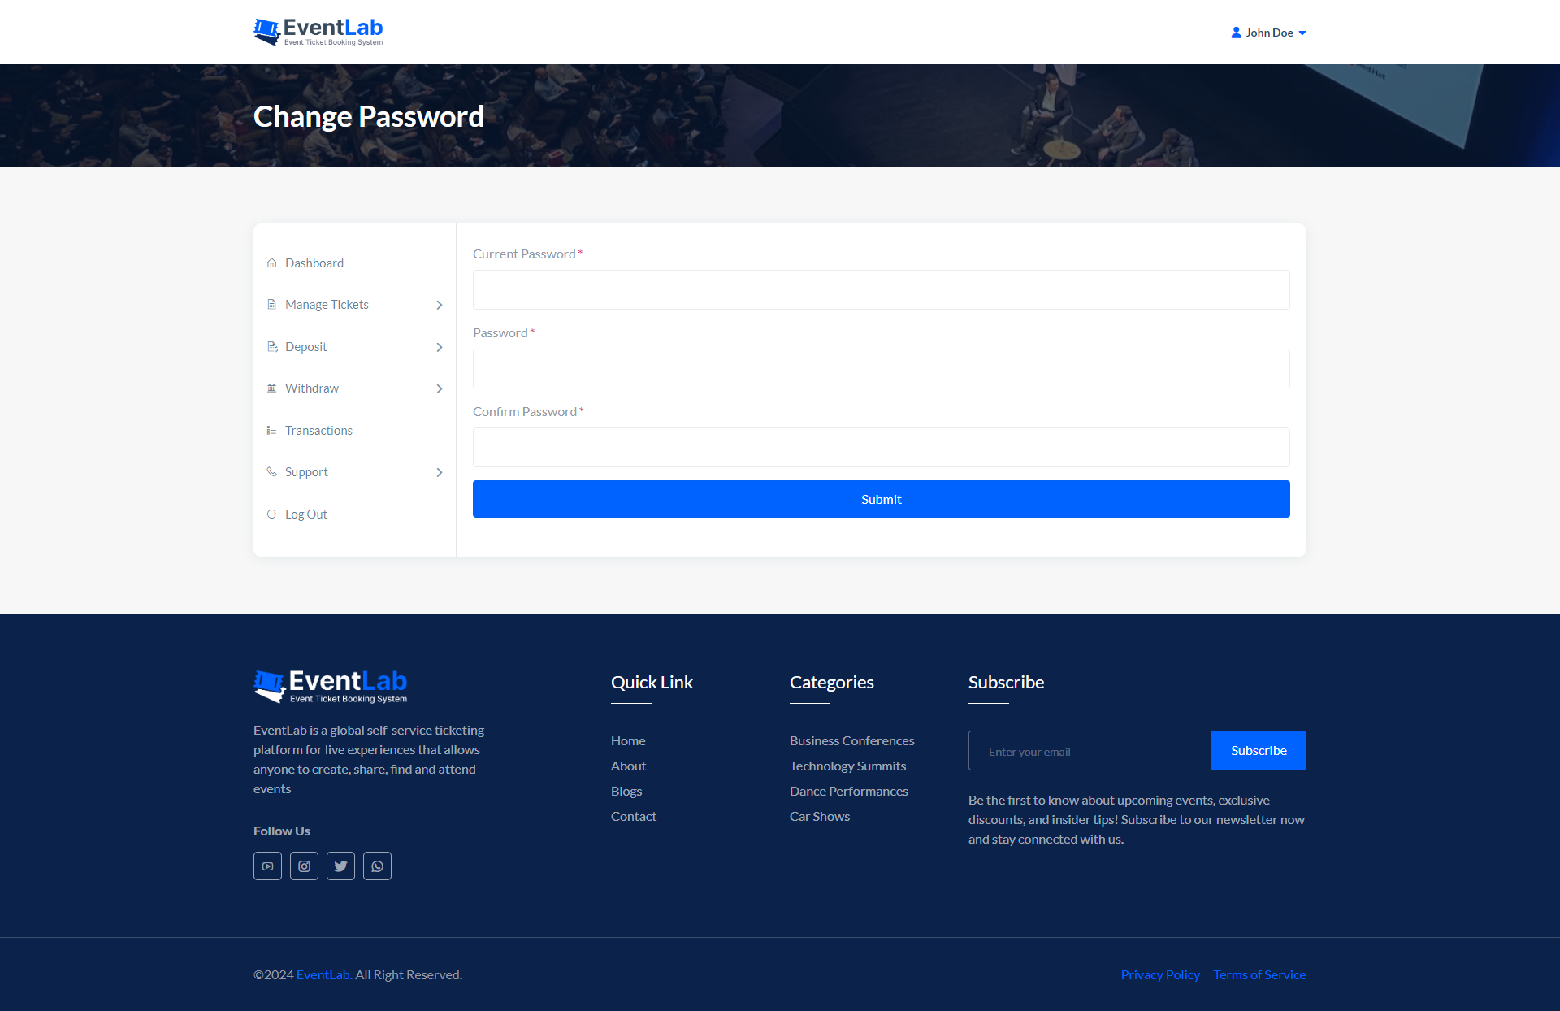Open the Privacy Policy link
The width and height of the screenshot is (1560, 1011).
tap(1160, 975)
